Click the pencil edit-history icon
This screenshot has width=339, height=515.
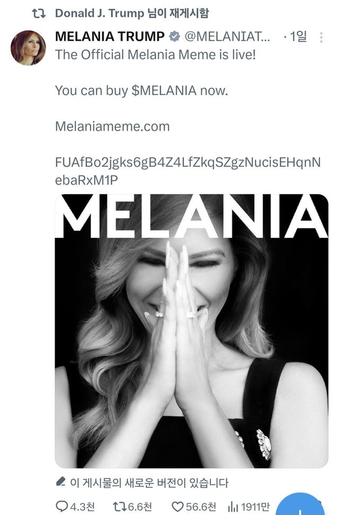(x=60, y=482)
